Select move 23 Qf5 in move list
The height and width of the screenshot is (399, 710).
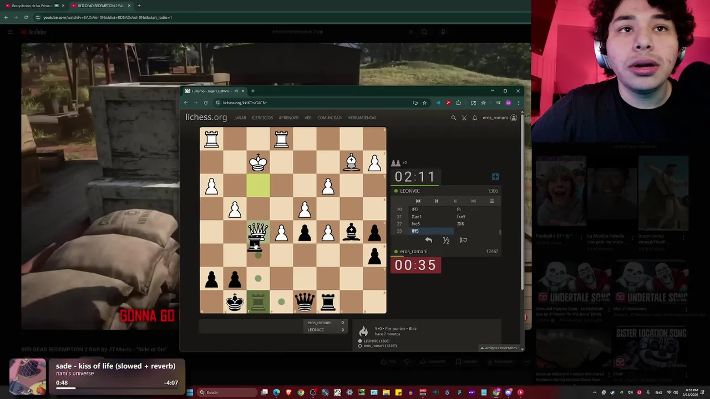[x=432, y=231]
